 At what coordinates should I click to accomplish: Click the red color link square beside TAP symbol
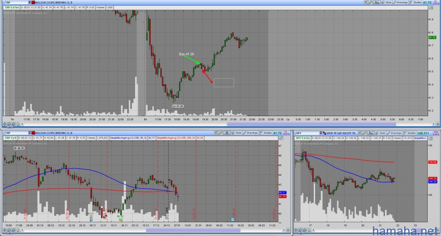[x=33, y=2]
